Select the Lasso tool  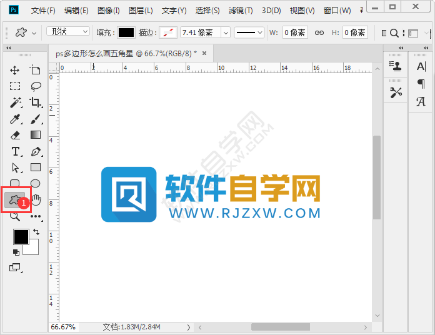tap(36, 86)
